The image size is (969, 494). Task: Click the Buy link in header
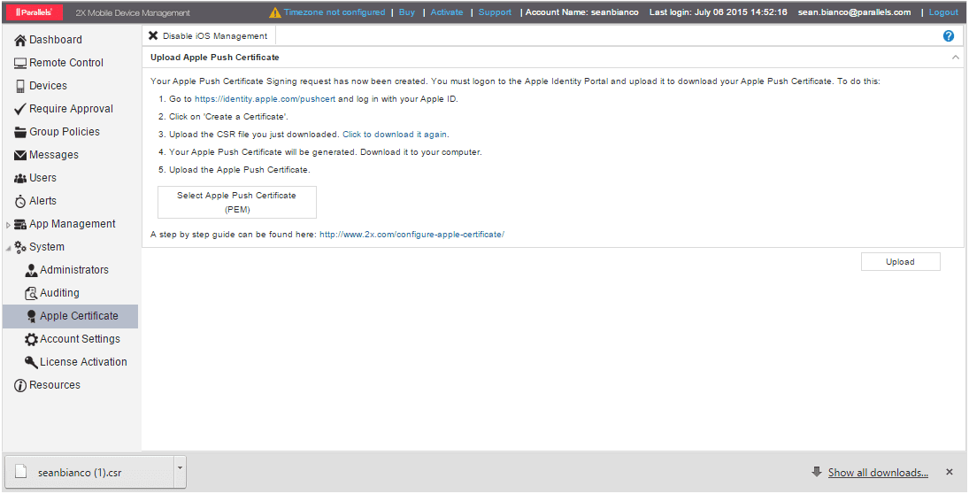pos(407,12)
